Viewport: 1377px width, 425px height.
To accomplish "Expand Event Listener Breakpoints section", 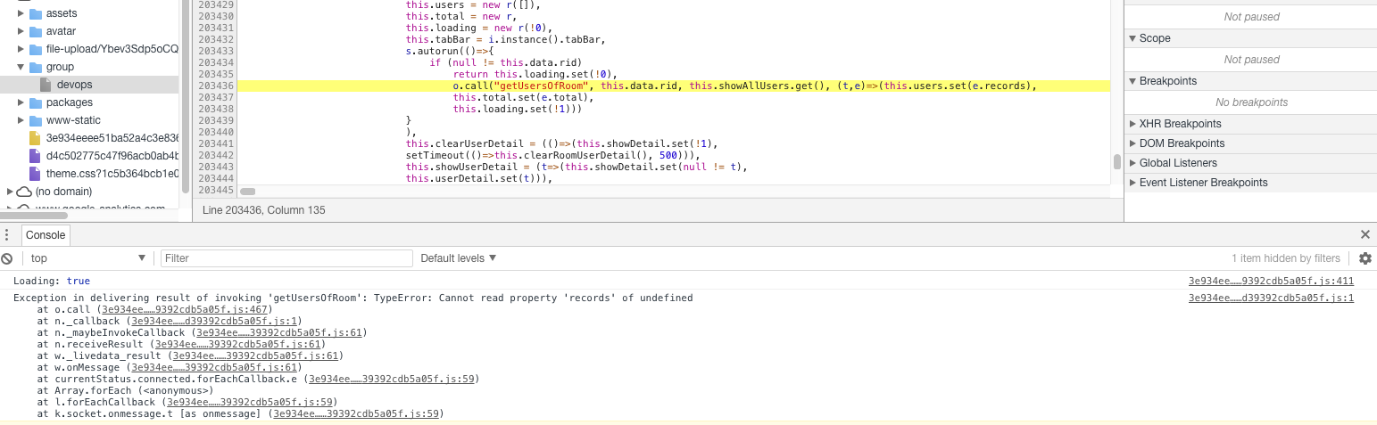I will coord(1133,183).
